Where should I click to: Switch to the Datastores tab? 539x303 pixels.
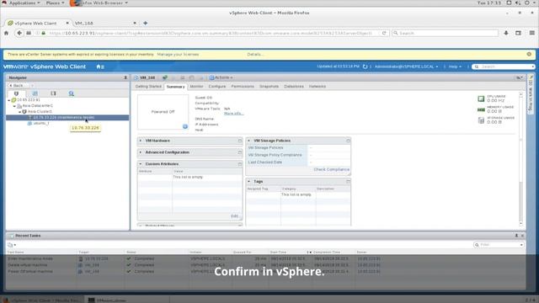click(x=294, y=87)
